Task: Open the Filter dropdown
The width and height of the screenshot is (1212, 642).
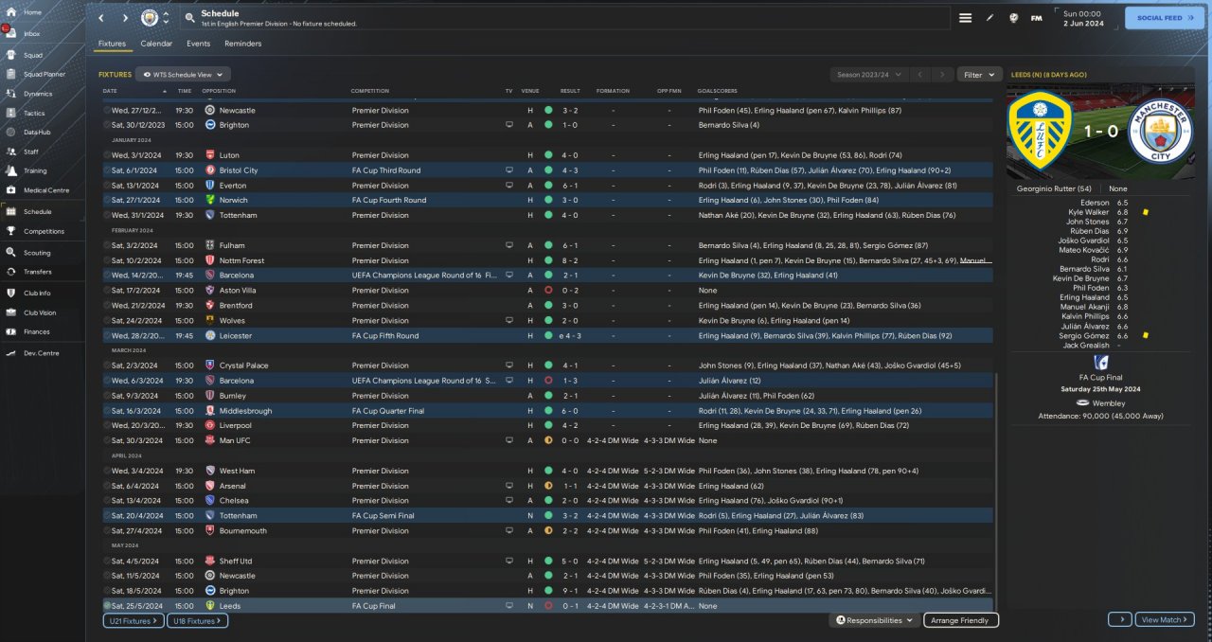Action: [x=979, y=74]
